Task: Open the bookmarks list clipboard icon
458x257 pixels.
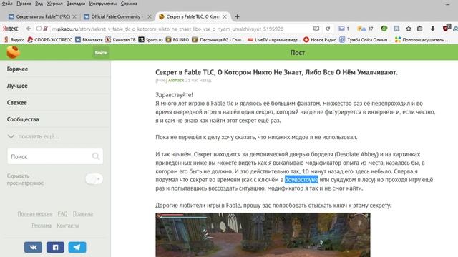Action: pyautogui.click(x=420, y=29)
